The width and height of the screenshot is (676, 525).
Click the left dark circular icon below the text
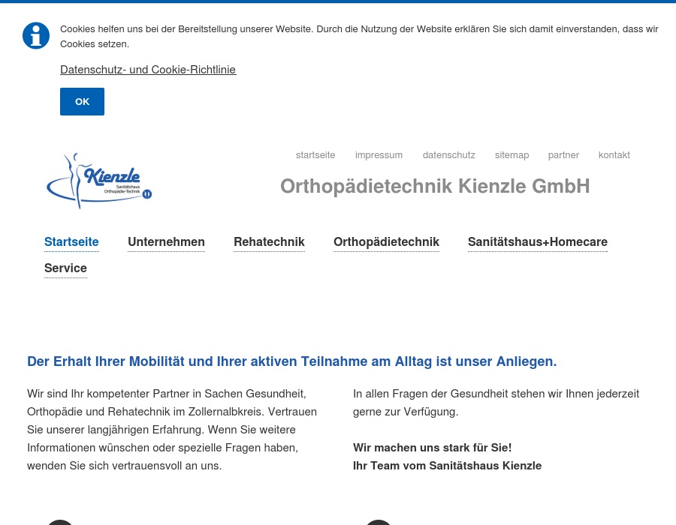tap(60, 522)
